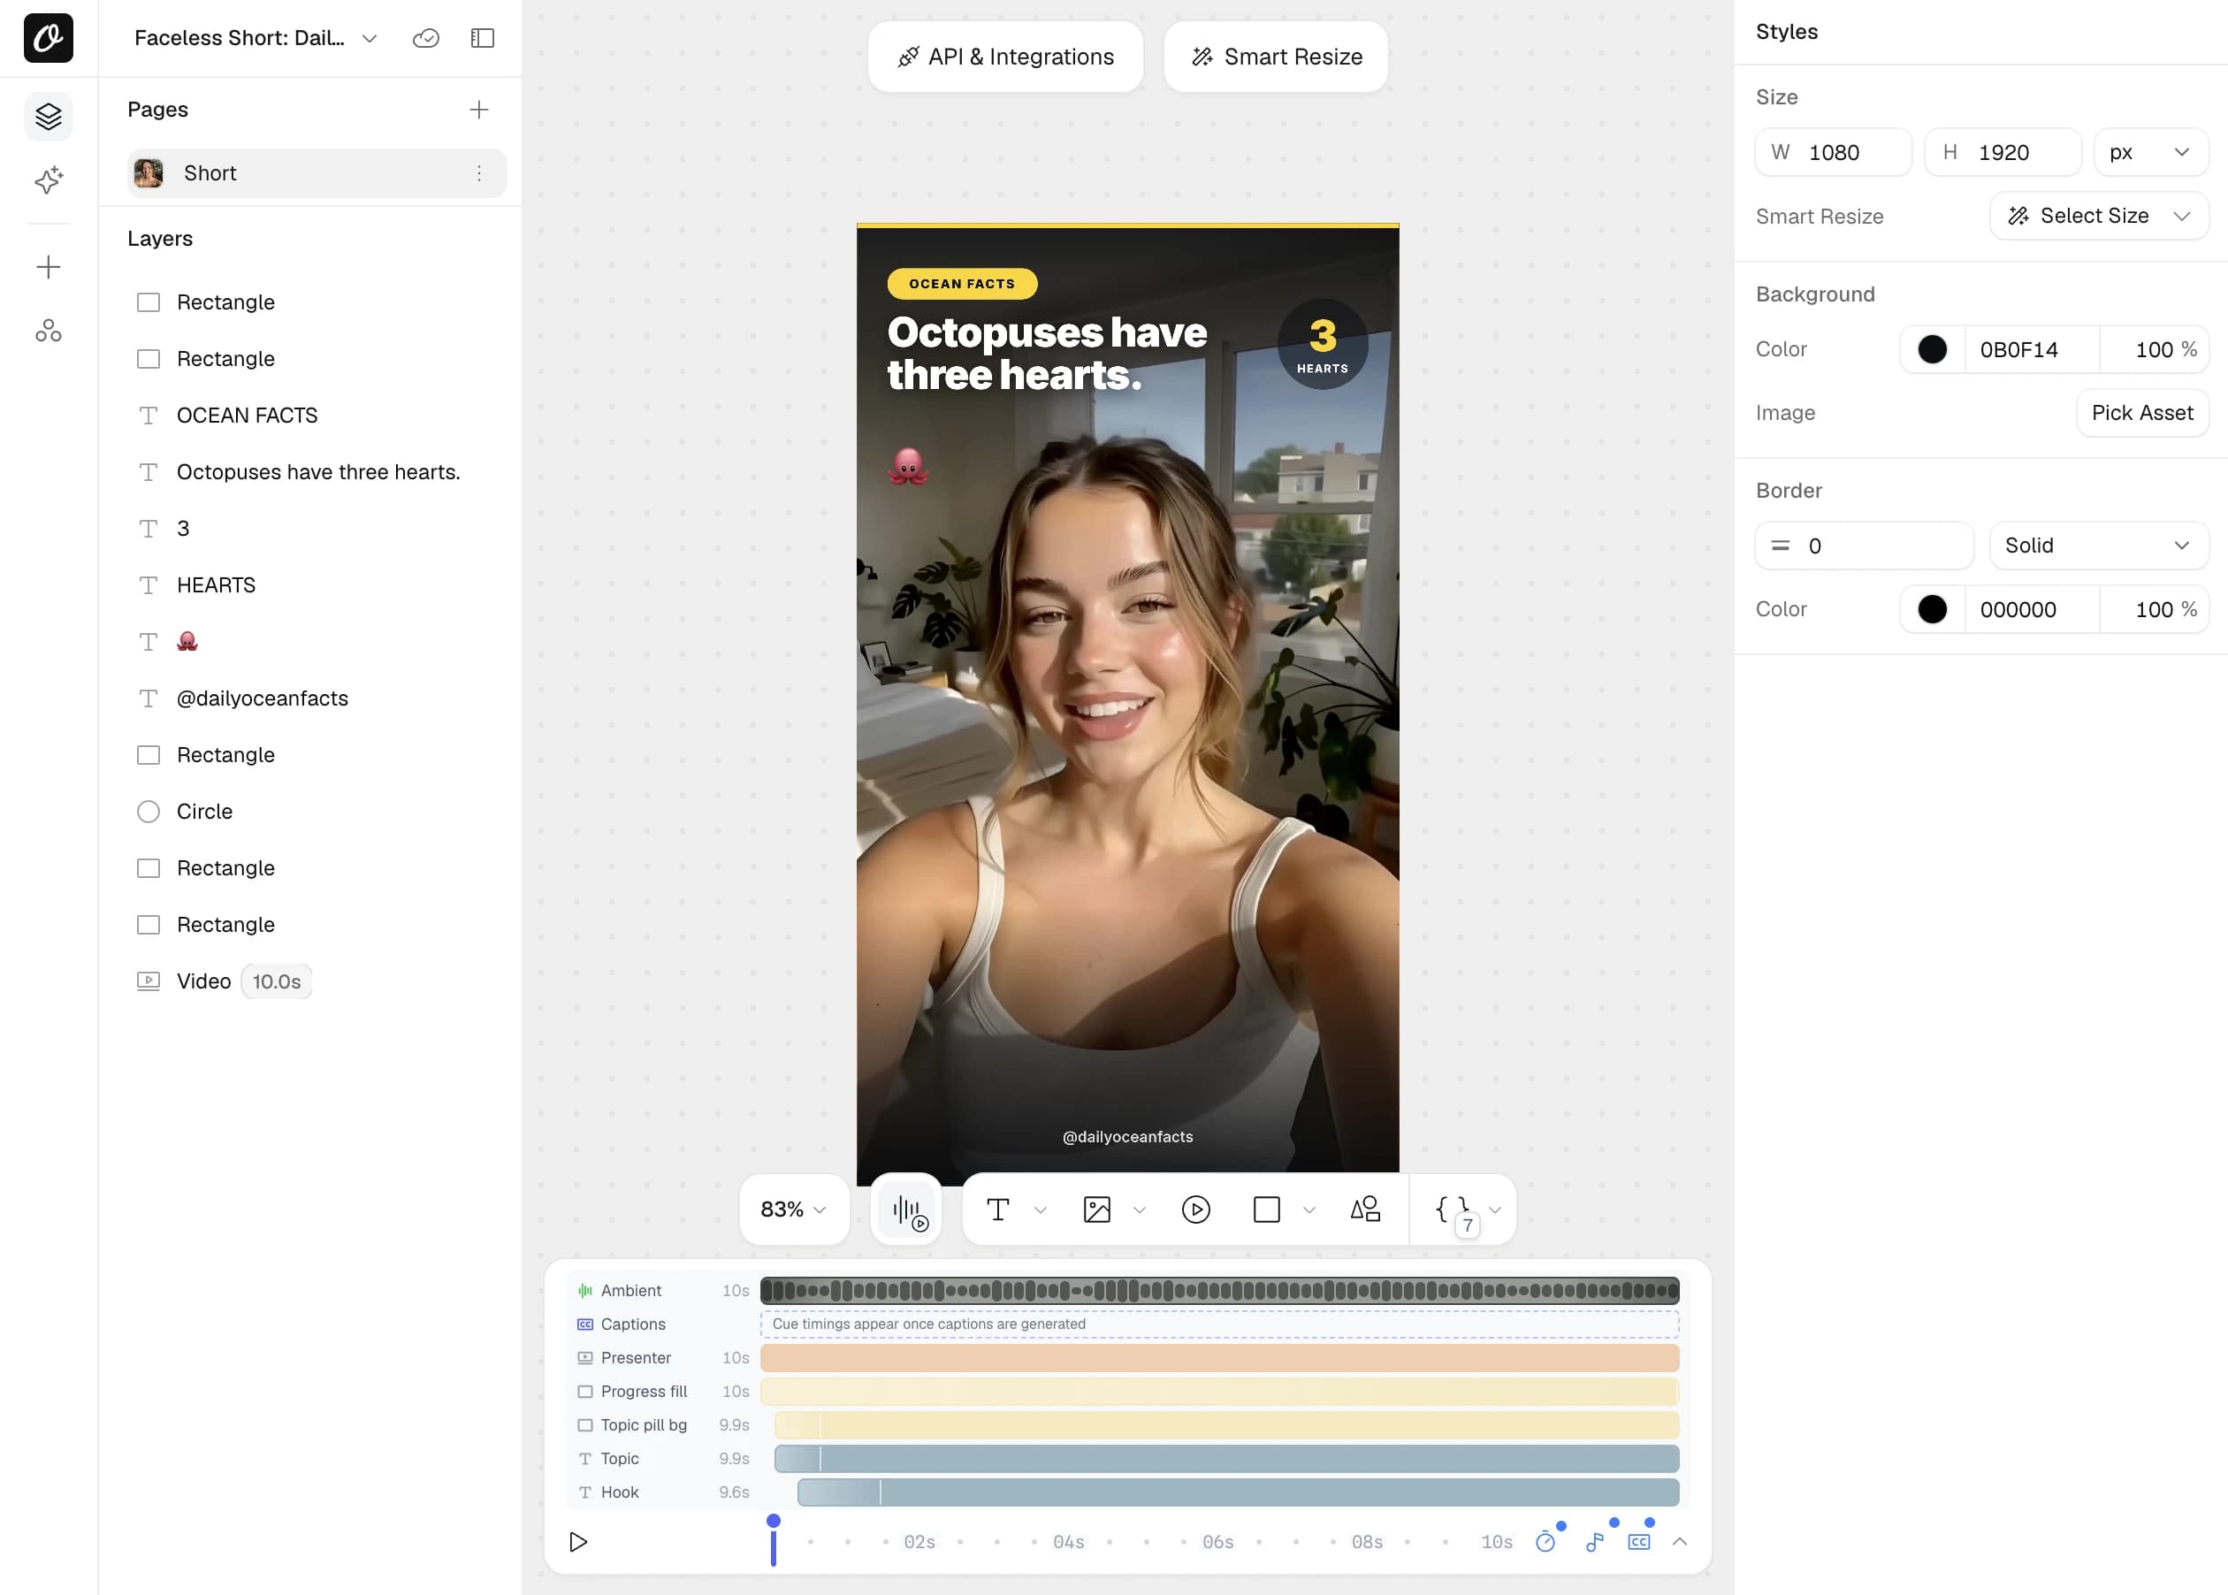Open the 83% zoom dropdown
The image size is (2228, 1595).
point(793,1209)
